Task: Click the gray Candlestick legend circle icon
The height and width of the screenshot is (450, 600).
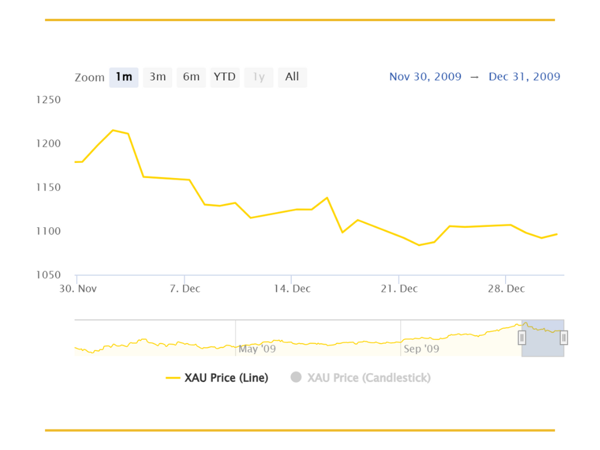Action: pyautogui.click(x=296, y=377)
